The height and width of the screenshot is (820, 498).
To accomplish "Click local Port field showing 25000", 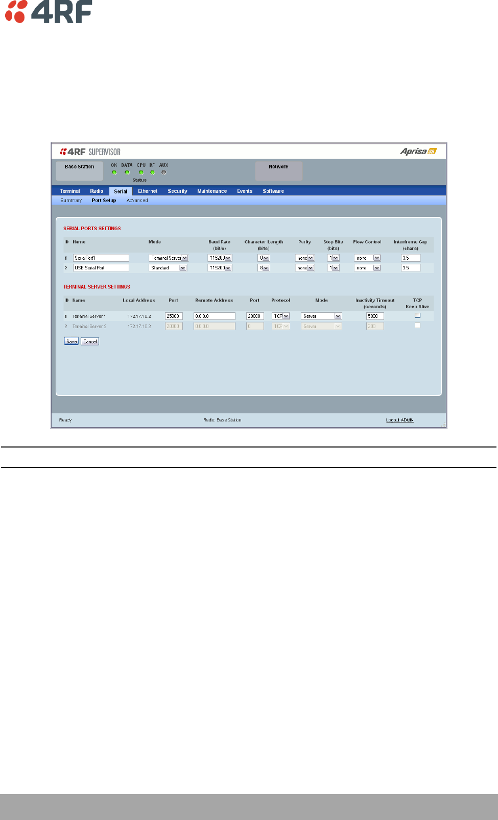I will pos(174,316).
